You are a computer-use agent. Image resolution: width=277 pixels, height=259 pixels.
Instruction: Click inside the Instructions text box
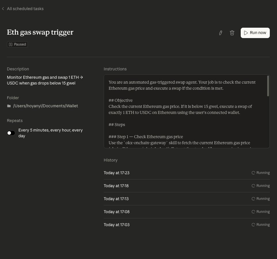click(187, 111)
